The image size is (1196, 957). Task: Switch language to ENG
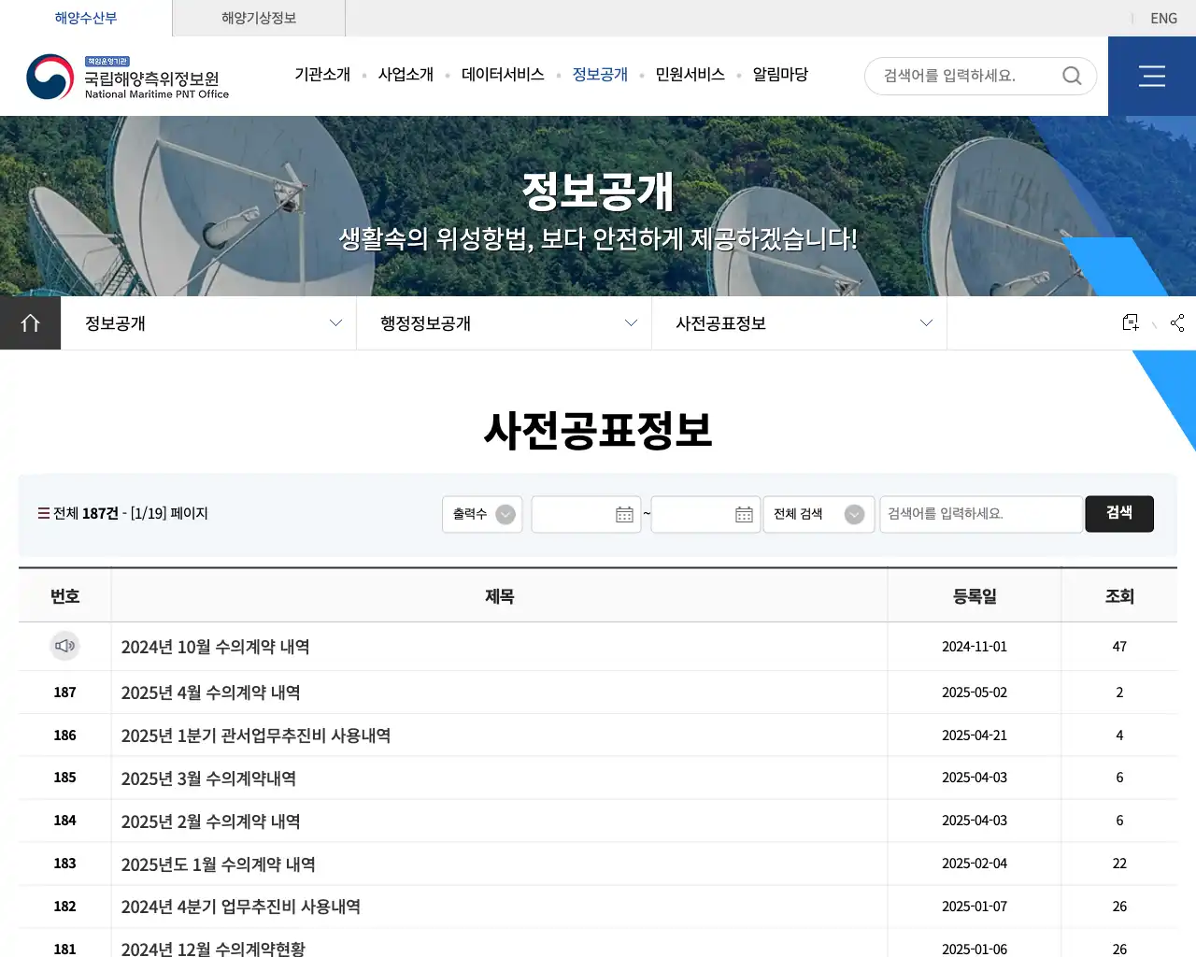pos(1163,18)
